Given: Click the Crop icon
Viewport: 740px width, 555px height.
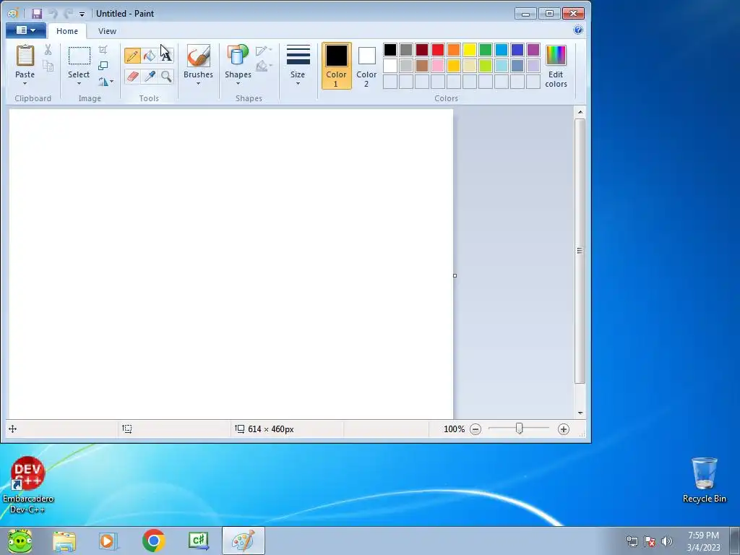Looking at the screenshot, I should (103, 50).
